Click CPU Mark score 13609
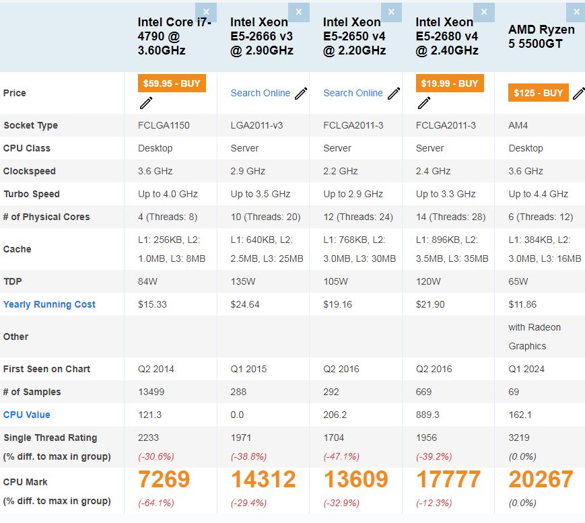585x523 pixels. click(x=355, y=479)
